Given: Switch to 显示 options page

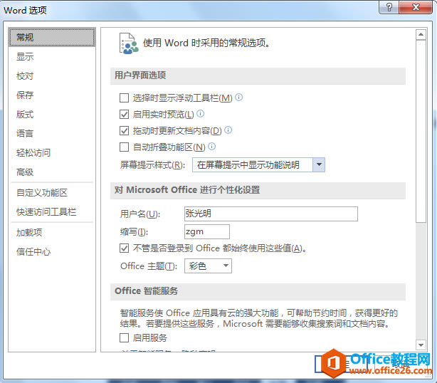Looking at the screenshot, I should 52,56.
